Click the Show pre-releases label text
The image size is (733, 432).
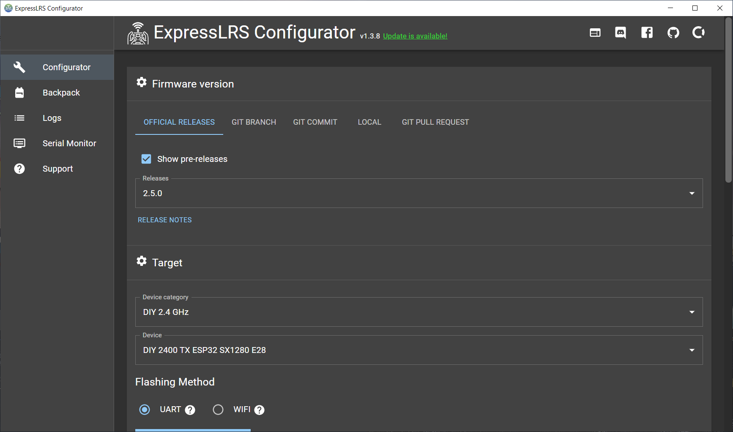[x=192, y=159]
